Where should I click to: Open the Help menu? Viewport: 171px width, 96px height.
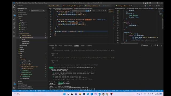coord(45,3)
